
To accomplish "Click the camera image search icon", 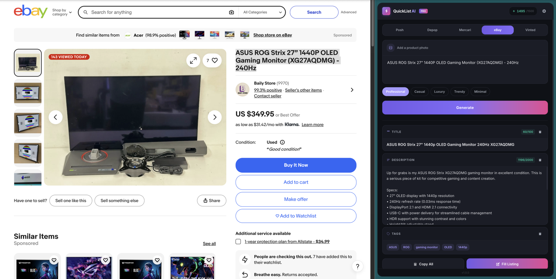I will click(x=231, y=12).
